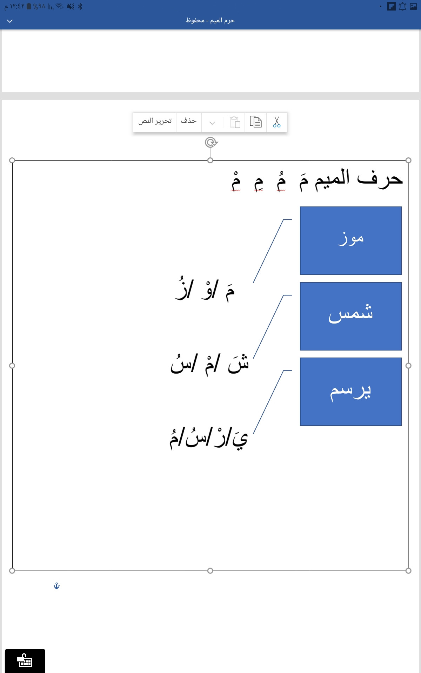Viewport: 421px width, 673px height.
Task: Expand the ribbon chevron in title bar
Action: click(10, 21)
